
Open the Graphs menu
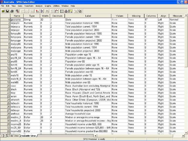click(x=48, y=6)
